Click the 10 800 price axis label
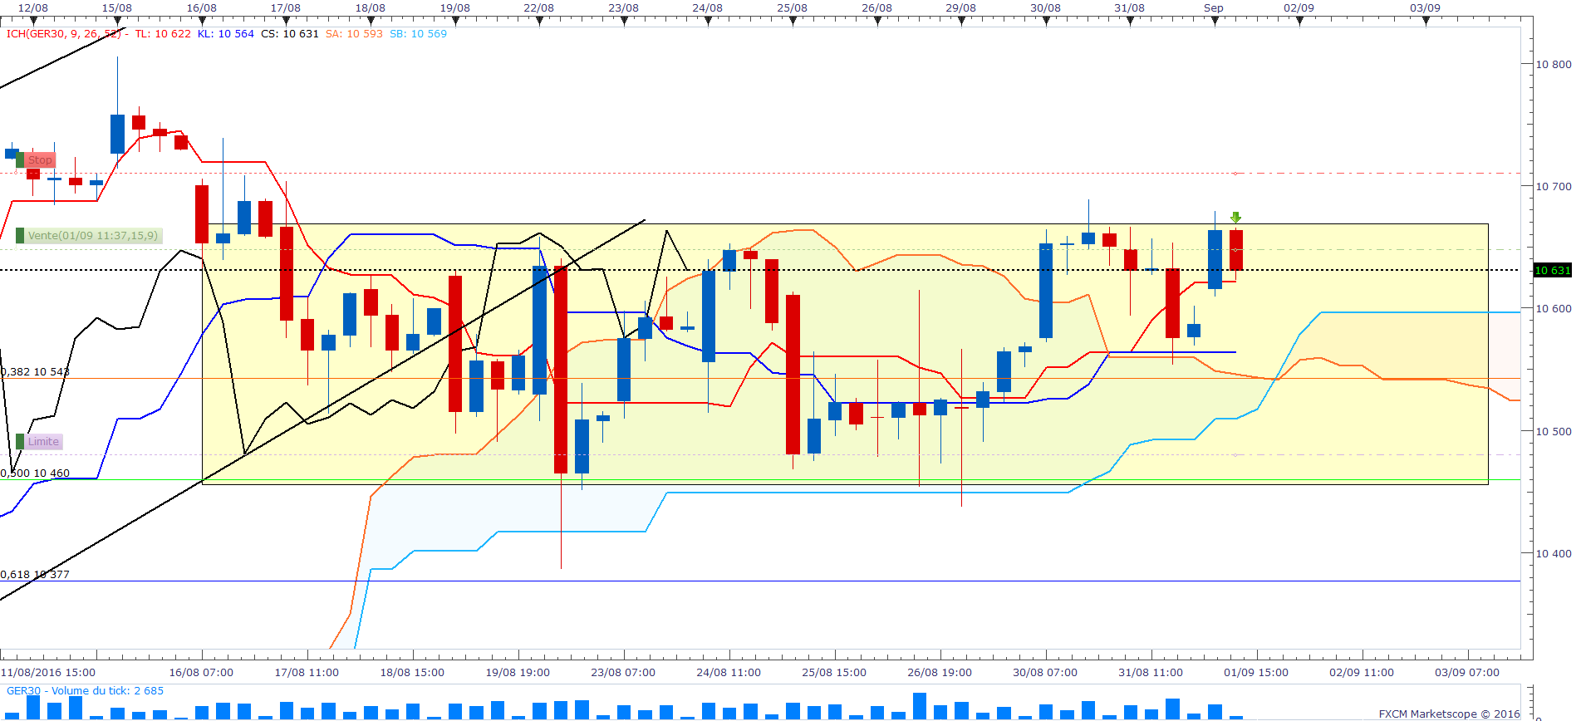Viewport: 1581px width, 721px height. pyautogui.click(x=1554, y=64)
